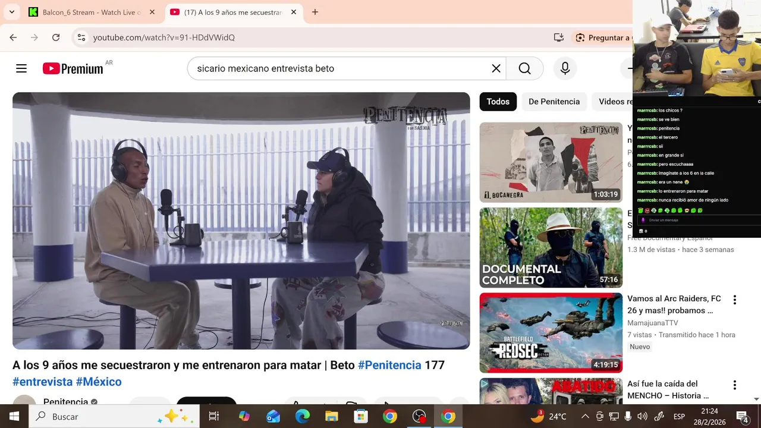Viewport: 761px width, 428px height.
Task: Close the Balcon_6 Stream tab
Action: 152,12
